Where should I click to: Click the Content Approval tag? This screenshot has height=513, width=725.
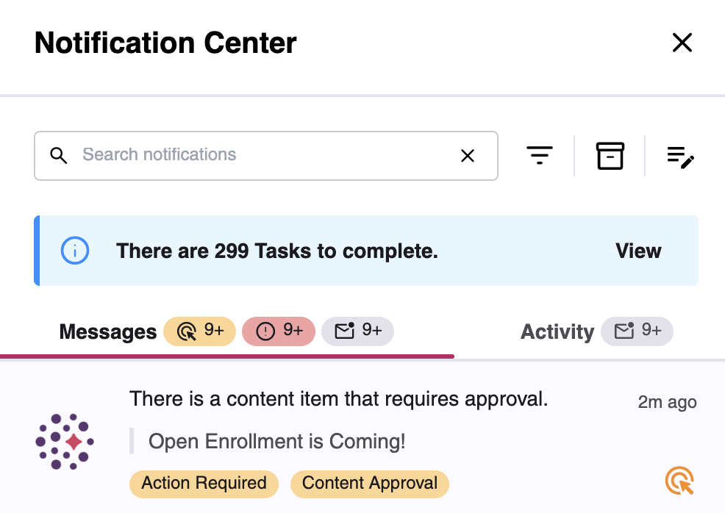point(369,484)
